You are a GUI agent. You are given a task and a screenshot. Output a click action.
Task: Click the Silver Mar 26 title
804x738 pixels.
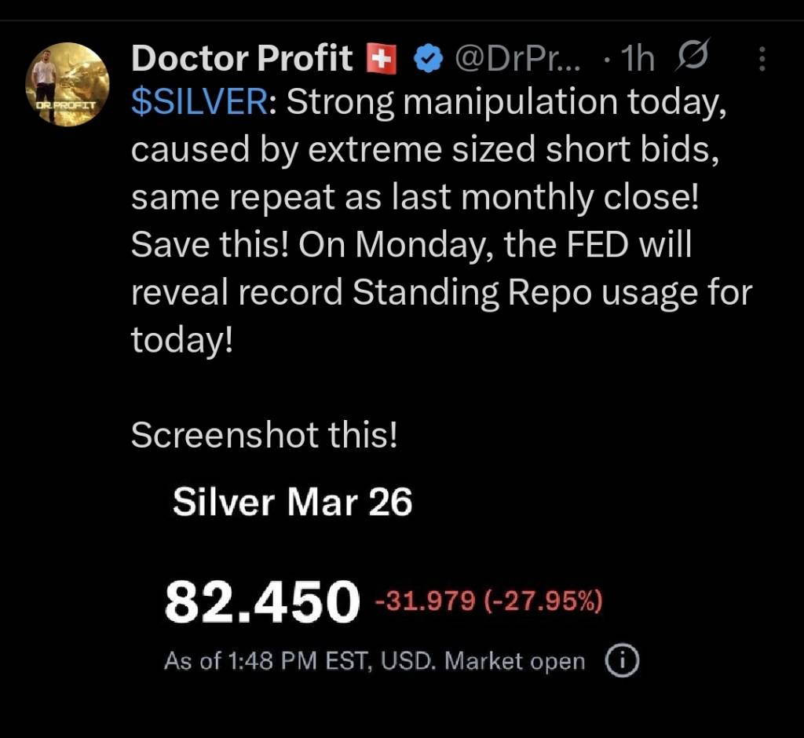point(292,502)
